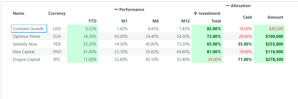Select the M12 column header
The height and width of the screenshot is (99, 298).
pos(185,21)
